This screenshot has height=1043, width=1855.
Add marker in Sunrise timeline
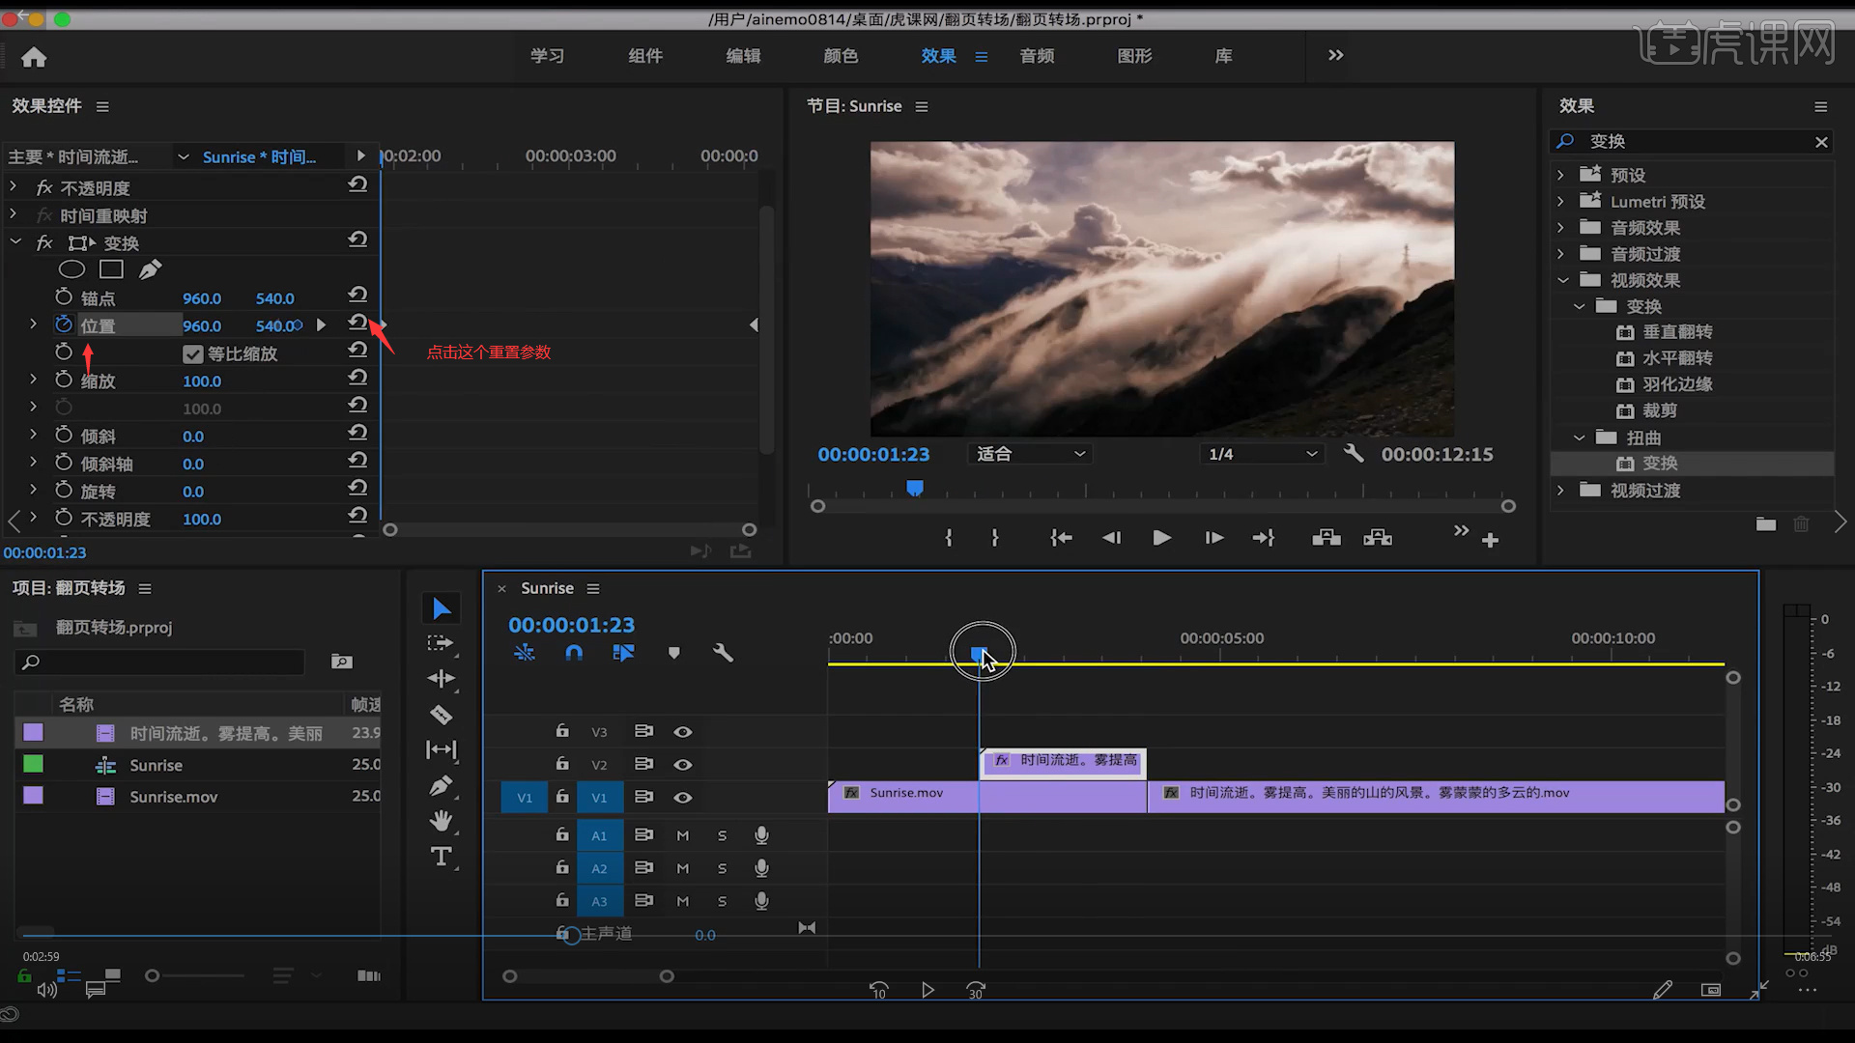click(674, 654)
